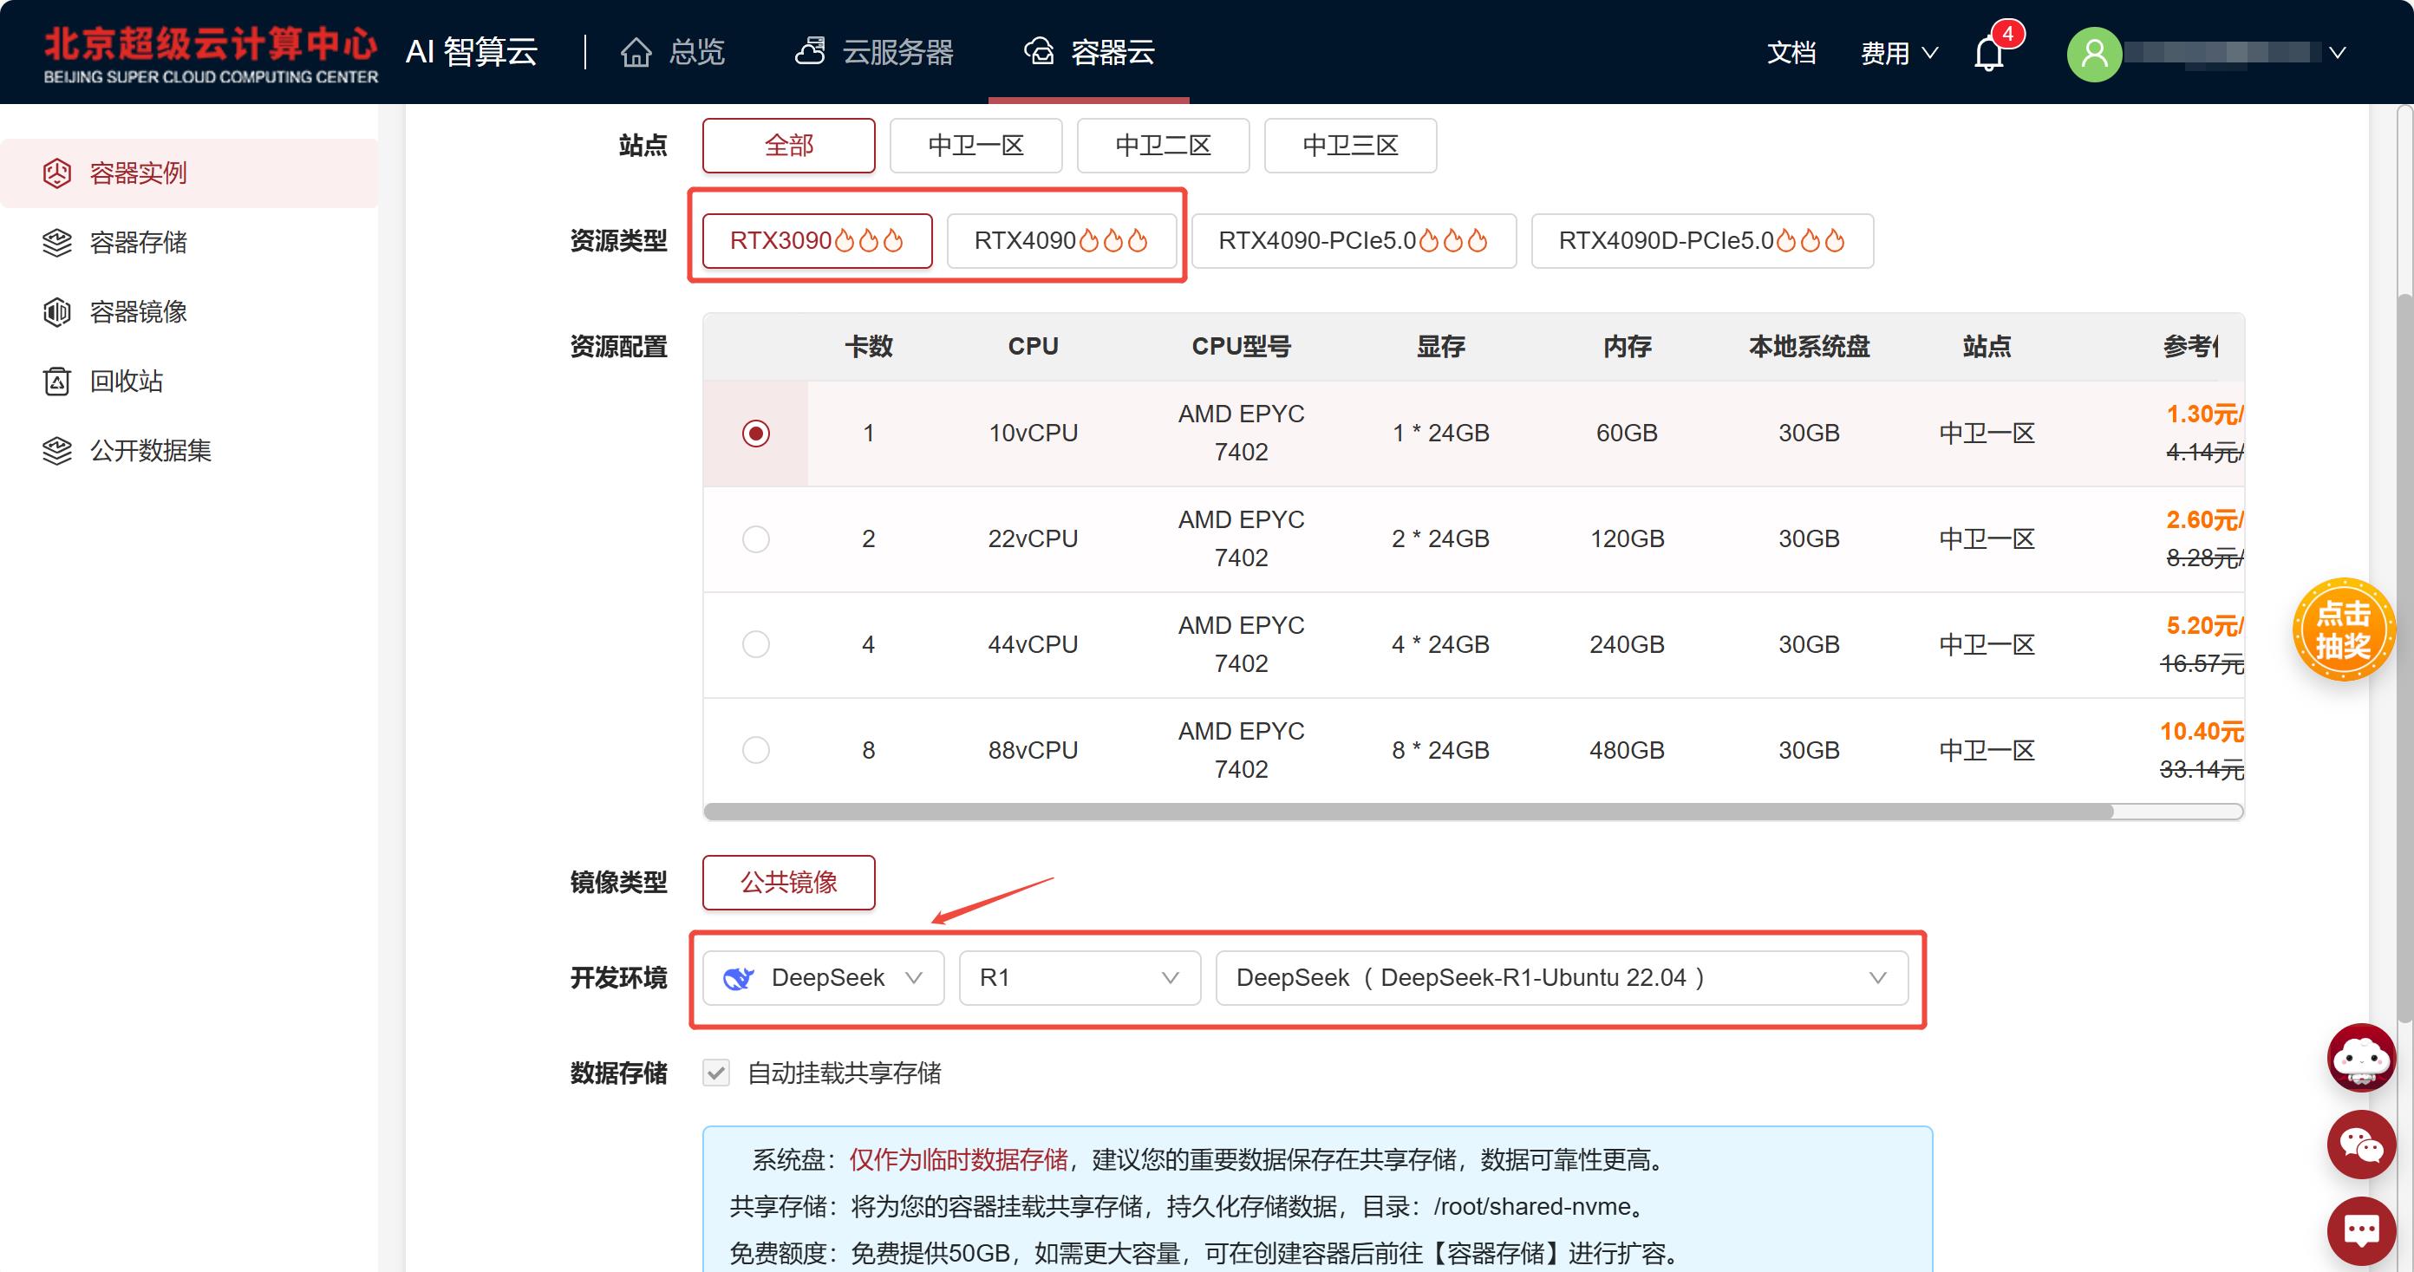Click the /root/shared-nvme directory line

[x=1186, y=1207]
